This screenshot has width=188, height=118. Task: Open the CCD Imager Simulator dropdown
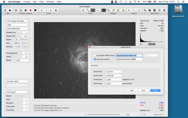[18, 21]
